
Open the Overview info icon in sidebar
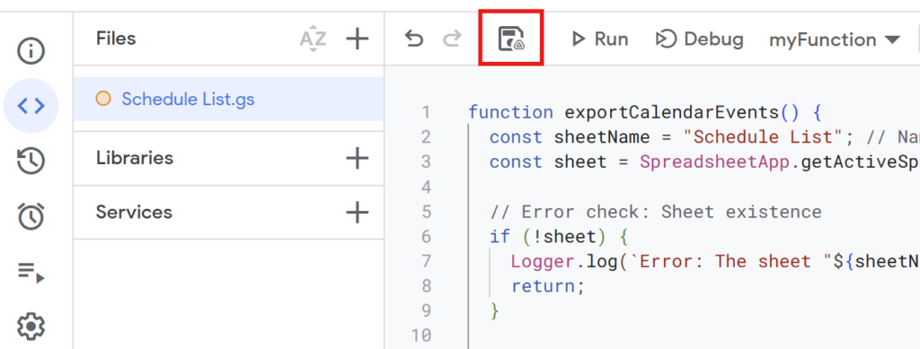(x=31, y=51)
